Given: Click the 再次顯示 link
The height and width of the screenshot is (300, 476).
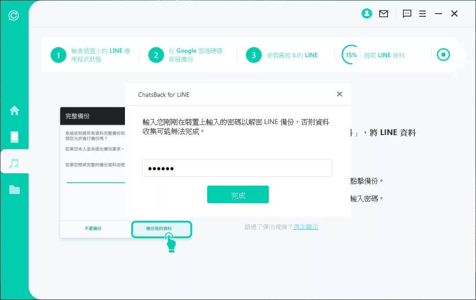Looking at the screenshot, I should [306, 227].
